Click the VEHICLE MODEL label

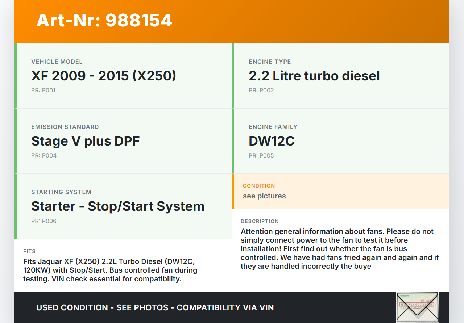(x=57, y=62)
